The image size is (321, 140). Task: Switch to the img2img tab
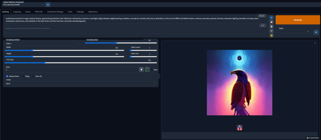pyautogui.click(x=18, y=12)
